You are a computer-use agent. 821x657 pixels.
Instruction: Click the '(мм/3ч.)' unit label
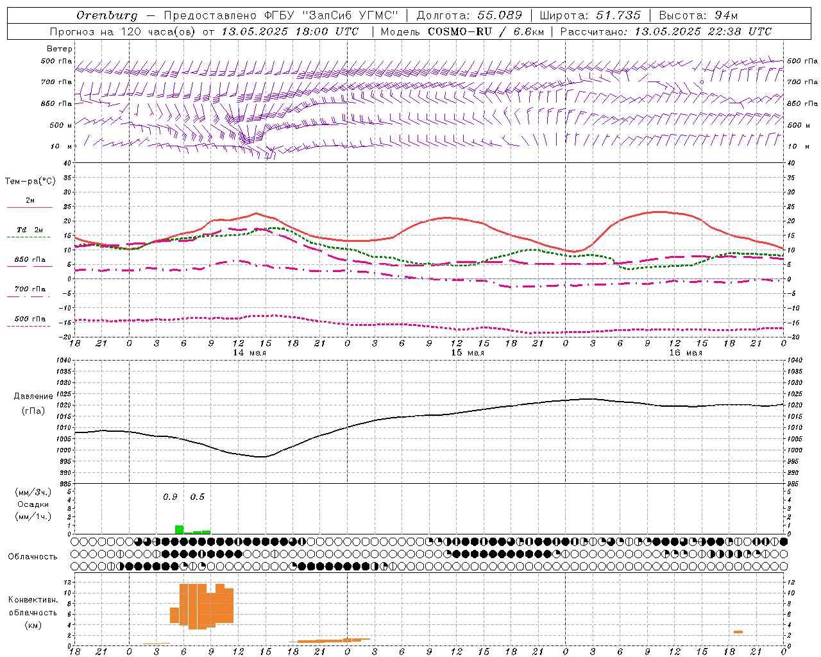33,492
